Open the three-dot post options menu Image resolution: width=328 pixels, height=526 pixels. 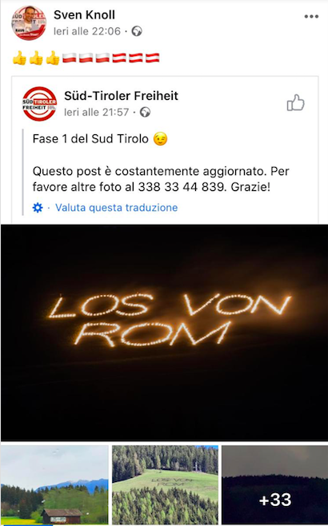(x=311, y=17)
